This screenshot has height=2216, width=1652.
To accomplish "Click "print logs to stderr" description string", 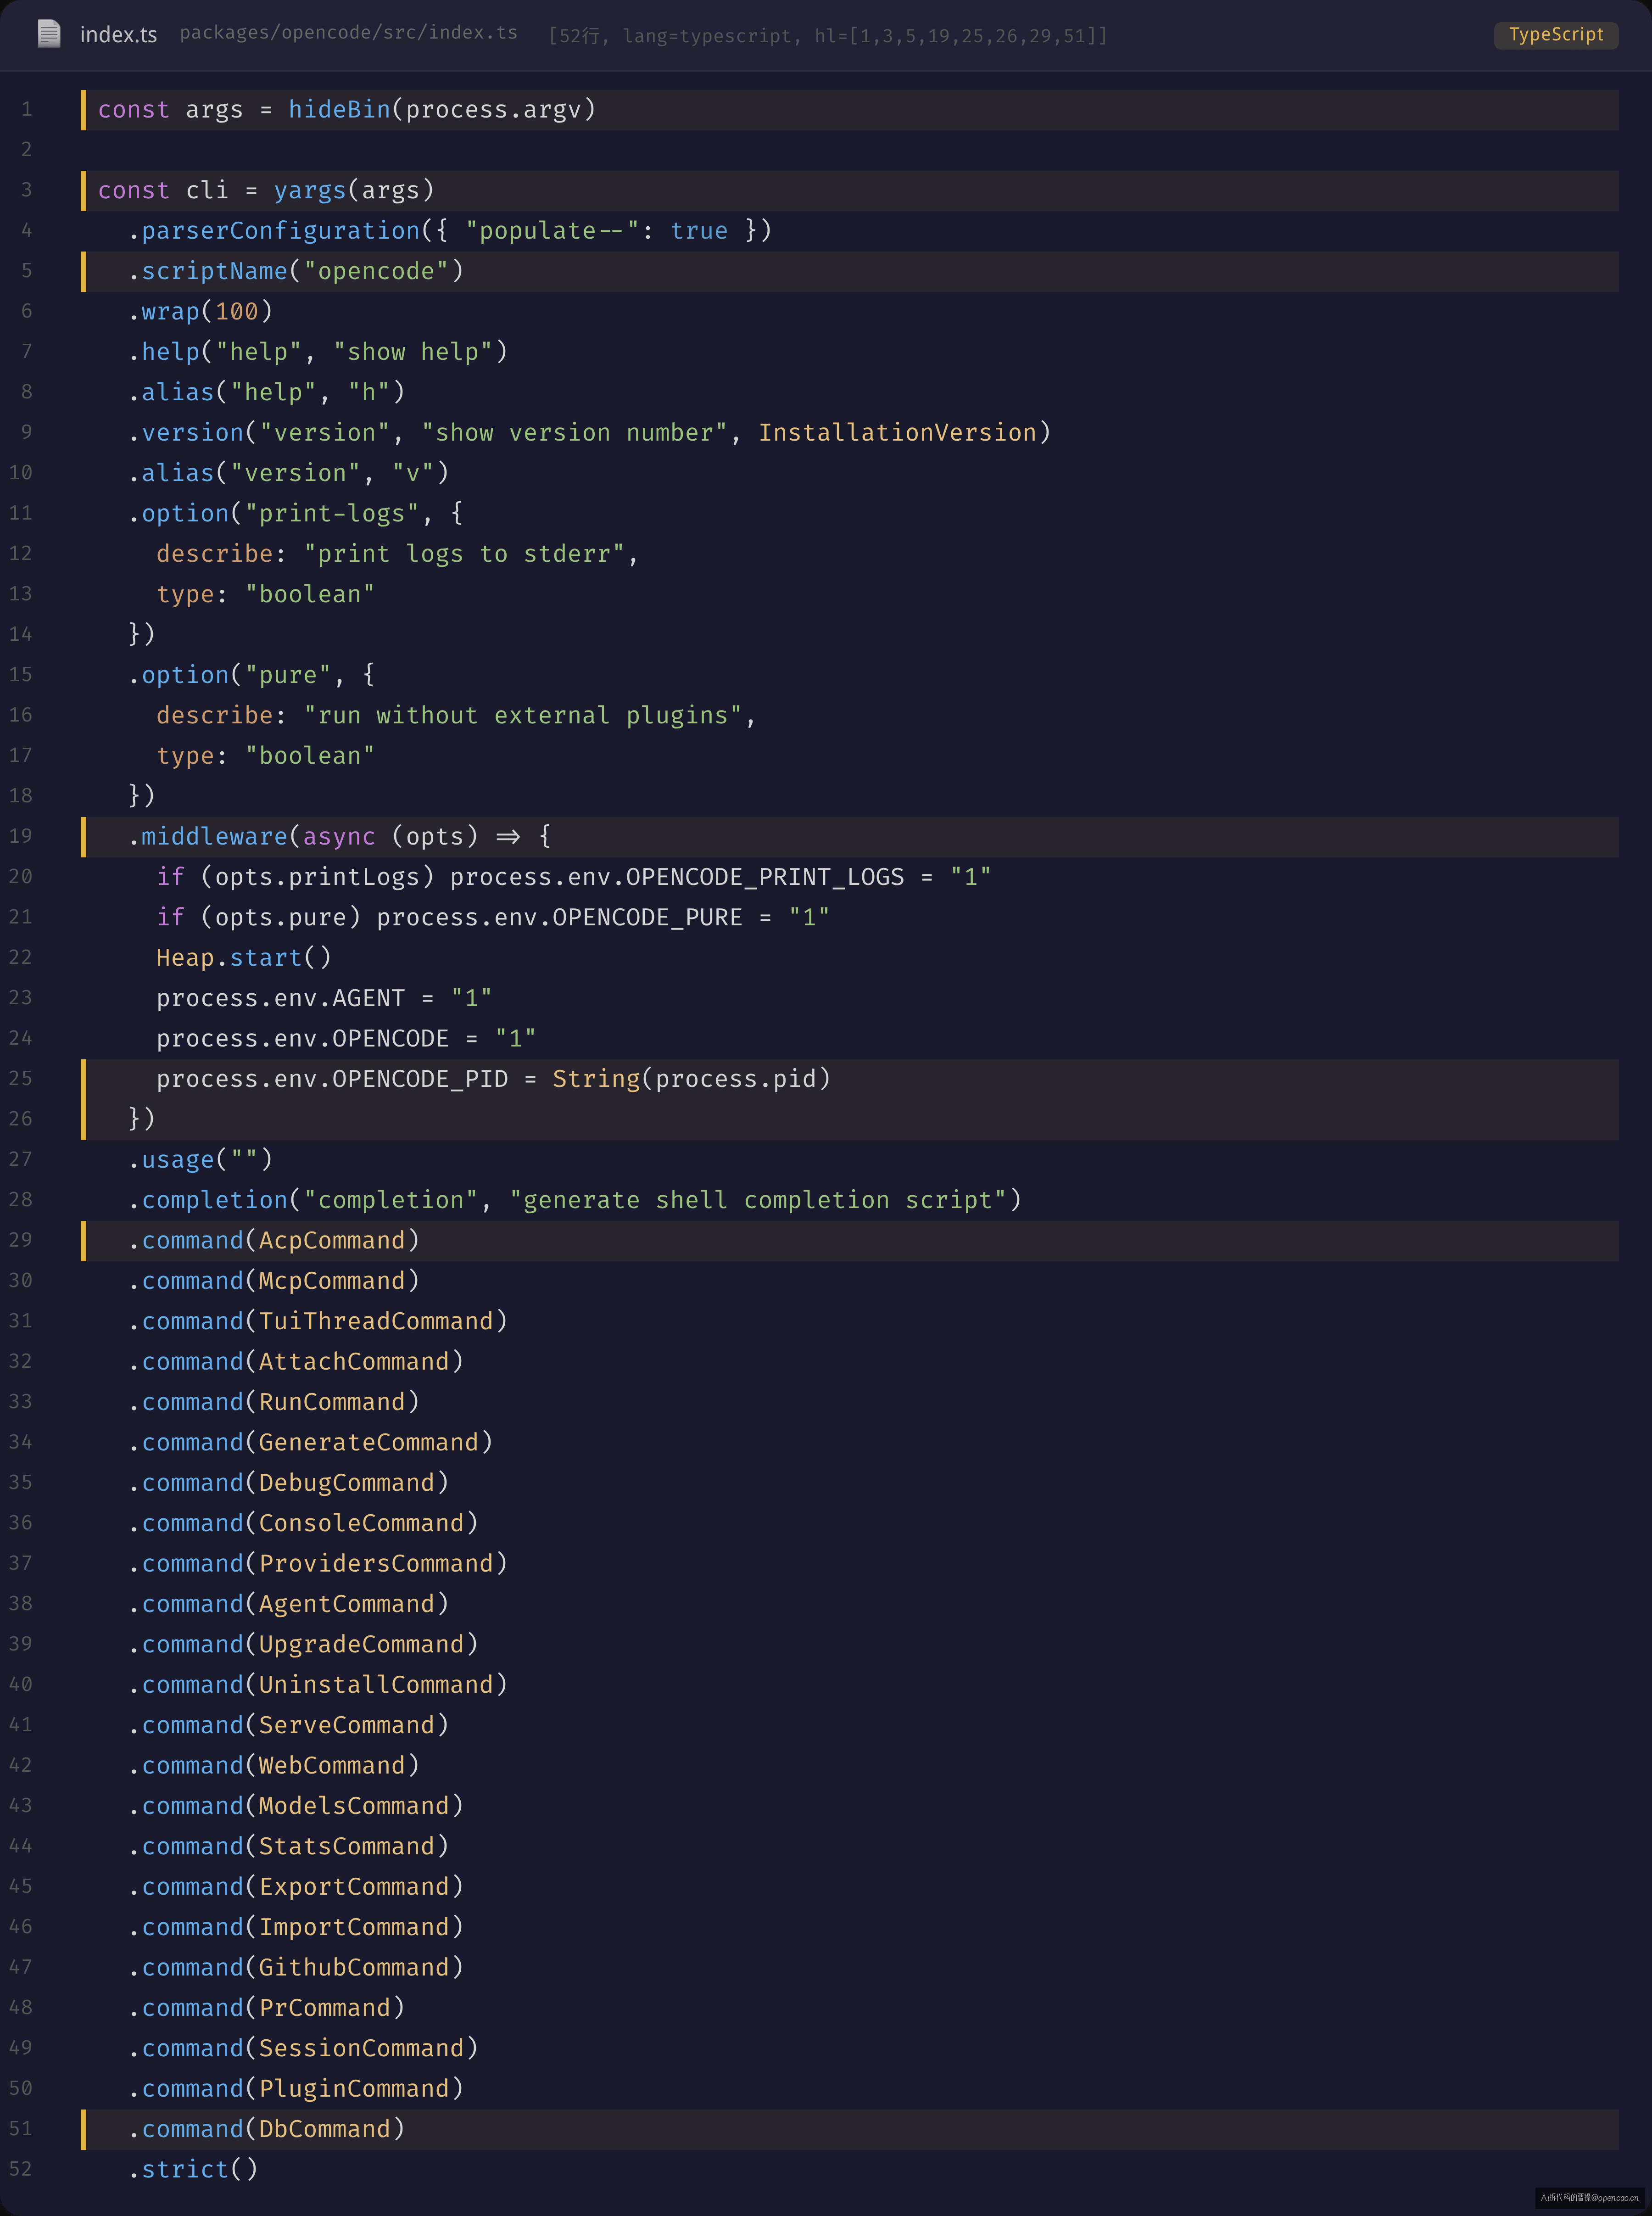I will (464, 554).
